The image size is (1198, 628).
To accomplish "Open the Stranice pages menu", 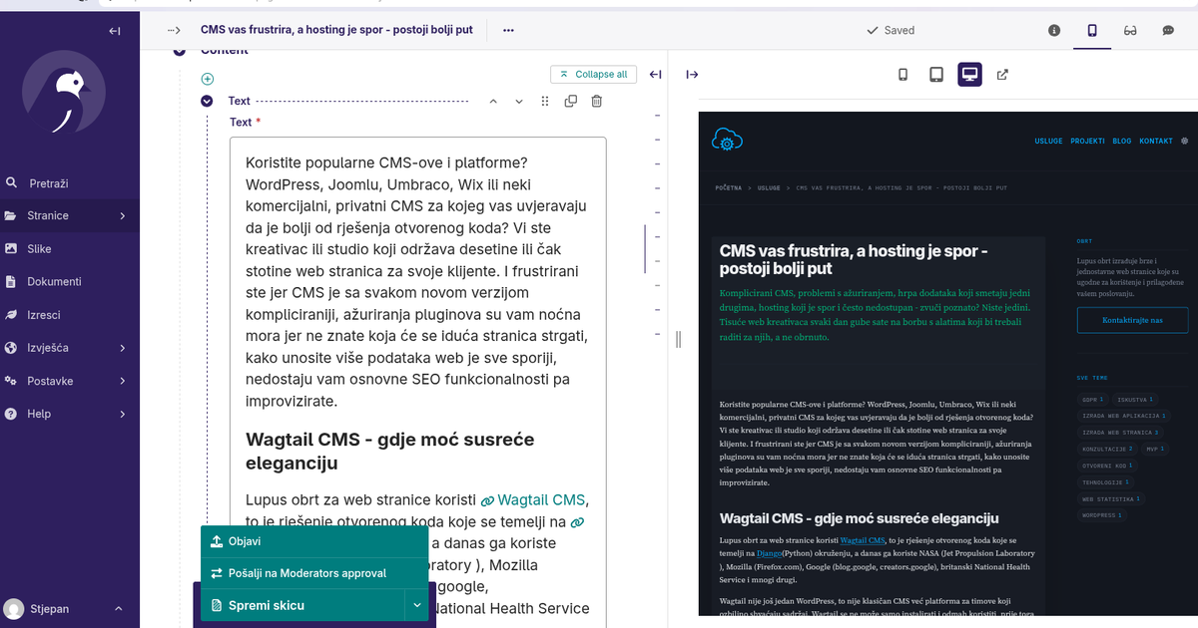I will tap(70, 215).
